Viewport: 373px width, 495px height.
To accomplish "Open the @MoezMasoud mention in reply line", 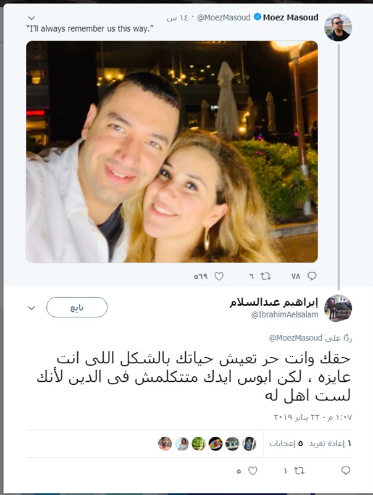I will (x=296, y=338).
